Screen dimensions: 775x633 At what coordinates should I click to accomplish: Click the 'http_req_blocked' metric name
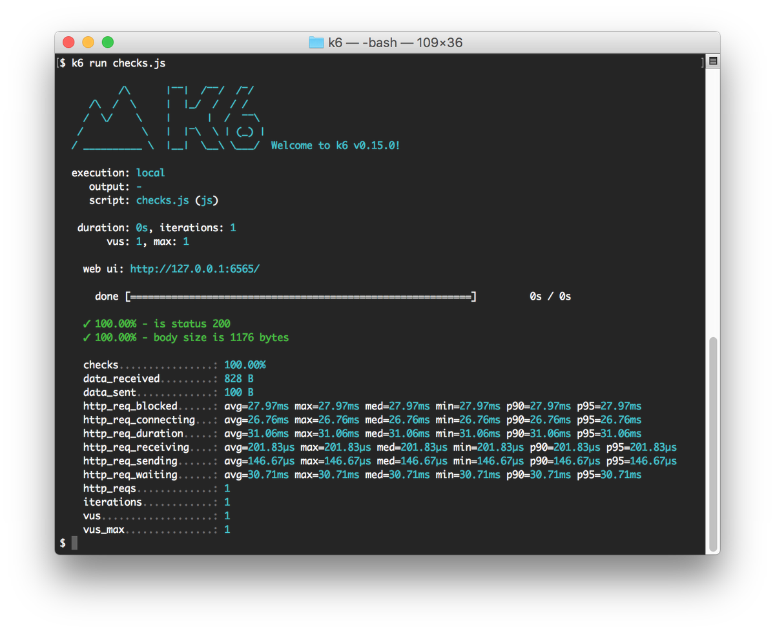(130, 406)
